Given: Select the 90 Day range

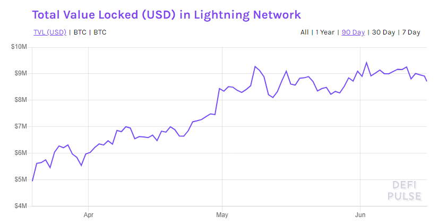Looking at the screenshot, I should (353, 32).
